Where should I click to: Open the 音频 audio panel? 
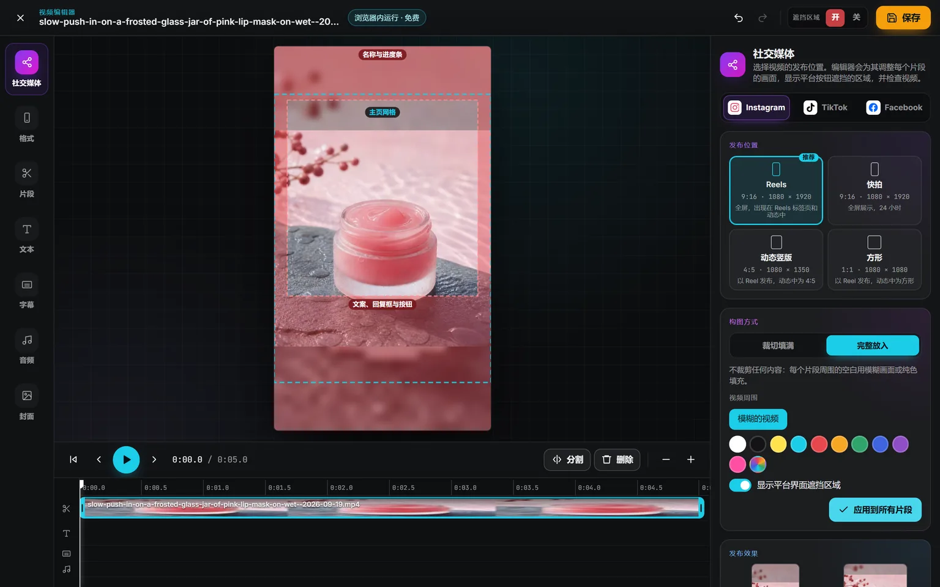pyautogui.click(x=27, y=348)
